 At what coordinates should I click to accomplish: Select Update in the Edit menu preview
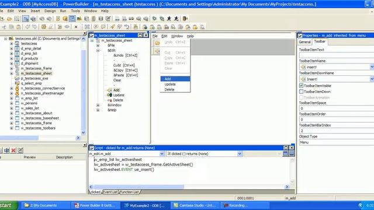(x=175, y=84)
